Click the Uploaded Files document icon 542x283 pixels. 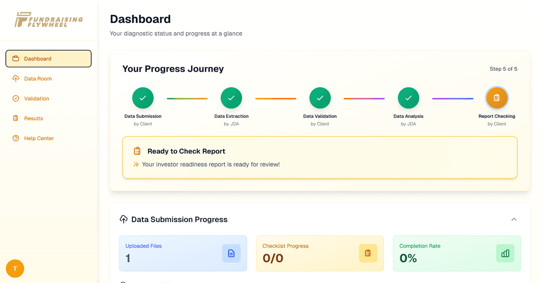tap(231, 253)
